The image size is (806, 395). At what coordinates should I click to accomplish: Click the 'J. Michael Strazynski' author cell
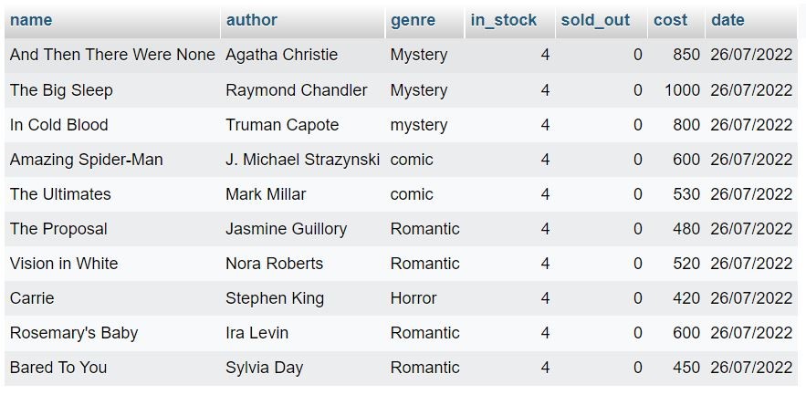302,160
